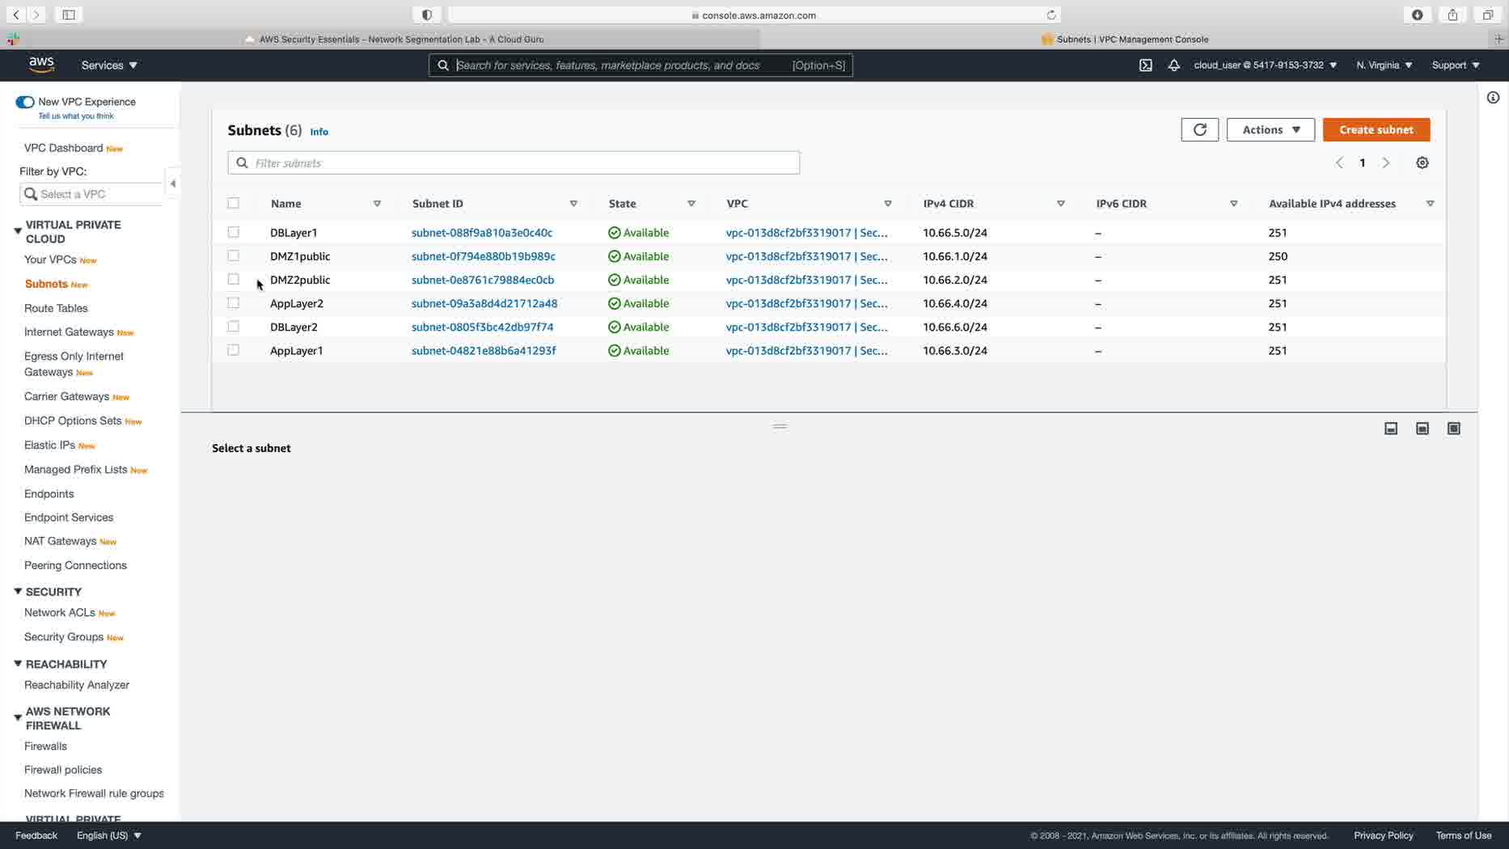
Task: Switch to the AWS Security Essentials lab tab
Action: 393,39
